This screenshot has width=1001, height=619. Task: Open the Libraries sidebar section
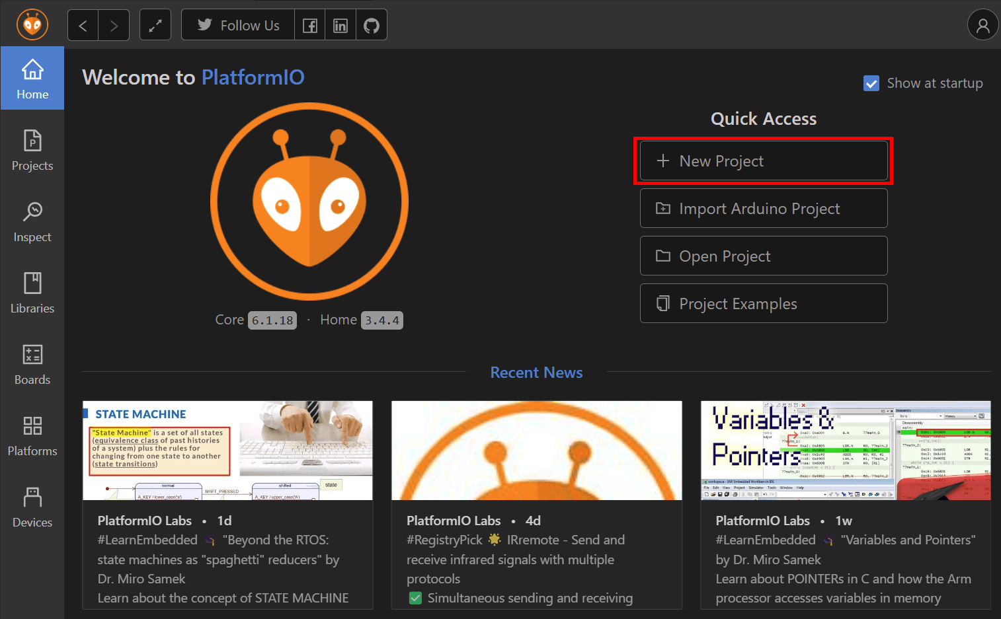point(32,293)
